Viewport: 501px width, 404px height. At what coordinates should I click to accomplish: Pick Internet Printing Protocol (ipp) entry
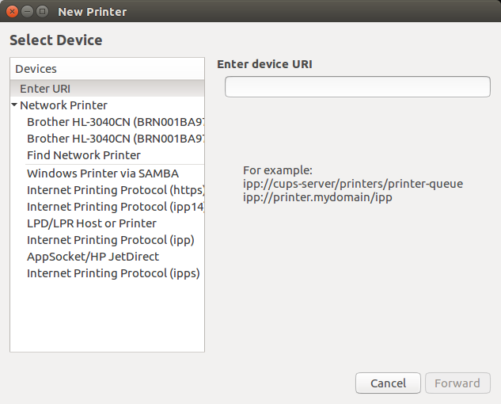(x=110, y=240)
